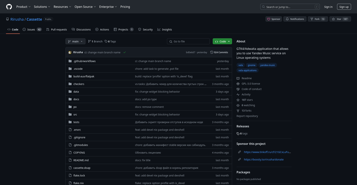The image size is (357, 185).
Task: Click the Notifications button
Action: pos(295,19)
